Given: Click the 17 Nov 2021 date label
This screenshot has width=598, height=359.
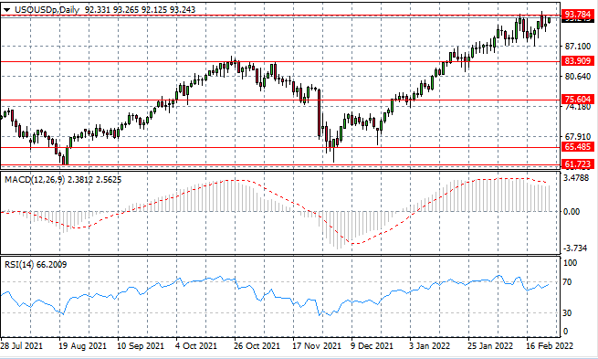Looking at the screenshot, I should pos(317,346).
